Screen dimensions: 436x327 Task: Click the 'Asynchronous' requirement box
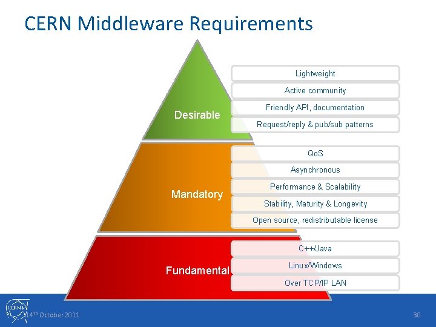(315, 170)
